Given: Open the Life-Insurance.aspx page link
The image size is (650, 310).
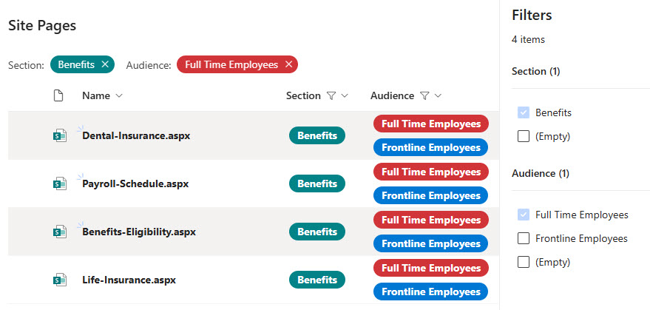Looking at the screenshot, I should pyautogui.click(x=129, y=280).
